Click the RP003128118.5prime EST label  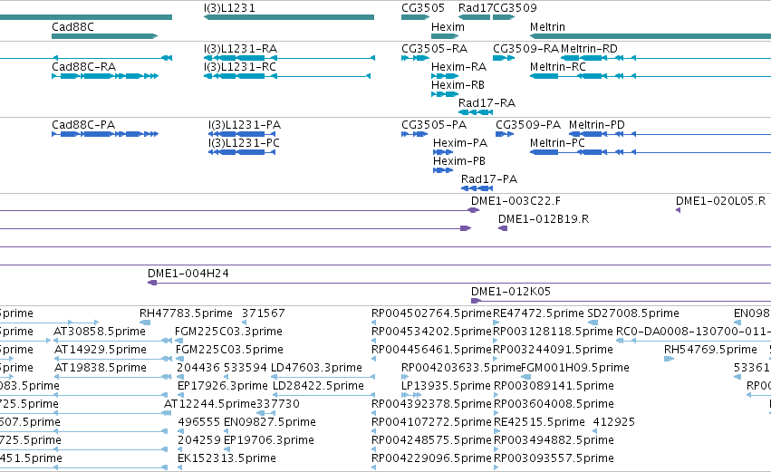pyautogui.click(x=554, y=332)
